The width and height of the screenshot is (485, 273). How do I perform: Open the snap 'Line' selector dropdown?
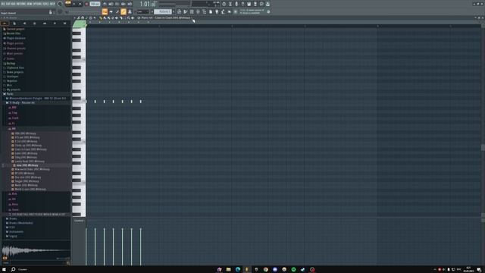pyautogui.click(x=142, y=12)
